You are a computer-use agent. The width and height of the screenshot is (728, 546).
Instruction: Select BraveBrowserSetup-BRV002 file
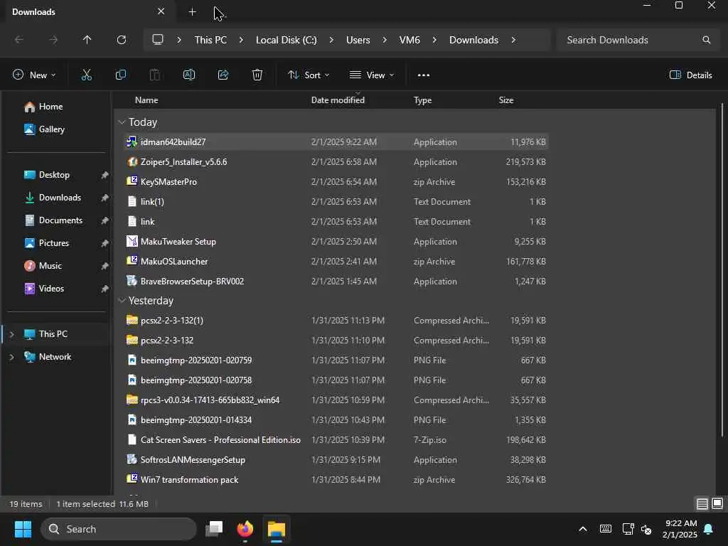336,282
